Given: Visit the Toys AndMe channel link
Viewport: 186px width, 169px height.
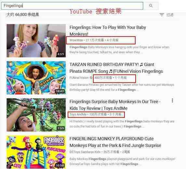Looking at the screenshot, I should click(x=78, y=115).
